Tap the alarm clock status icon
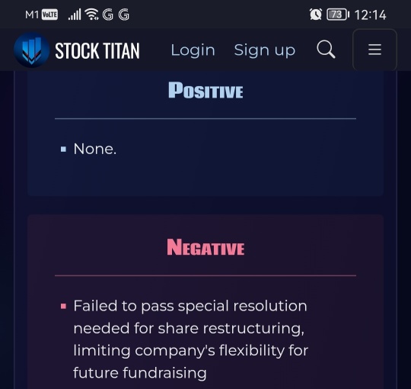 click(x=316, y=14)
